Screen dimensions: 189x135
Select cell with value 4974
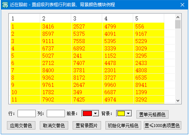(x=117, y=99)
